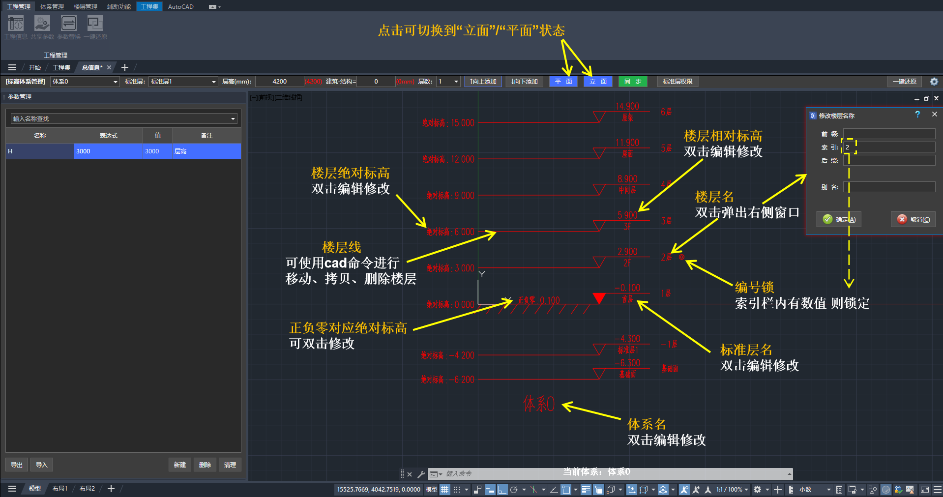Click the 导出 export button
Screen dimensions: 943x497
(17, 465)
